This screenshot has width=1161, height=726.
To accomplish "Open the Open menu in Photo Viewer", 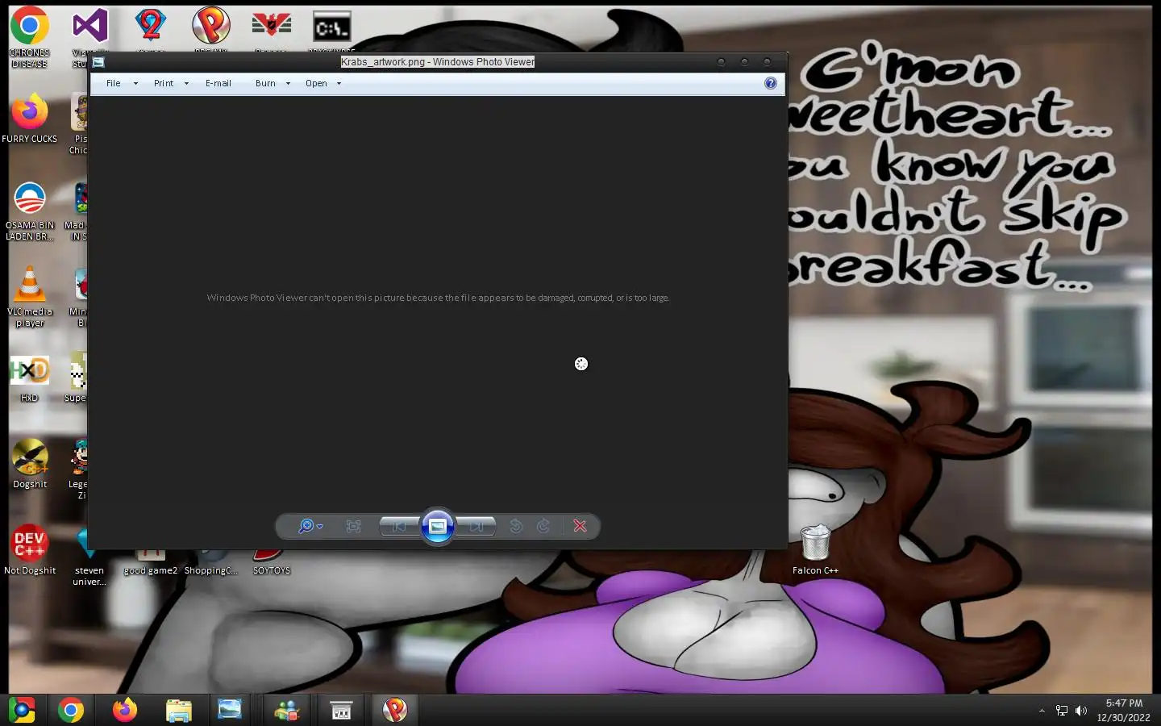I will click(x=316, y=83).
